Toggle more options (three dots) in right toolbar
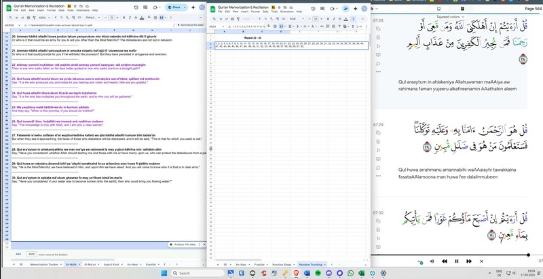 [353, 19]
